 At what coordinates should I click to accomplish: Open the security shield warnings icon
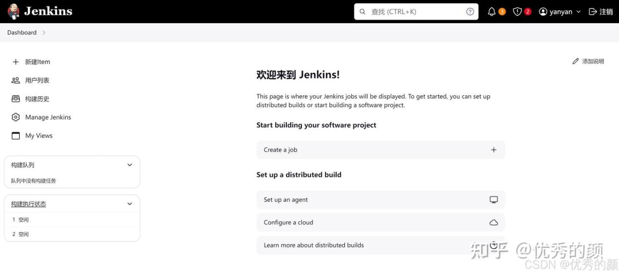tap(517, 12)
